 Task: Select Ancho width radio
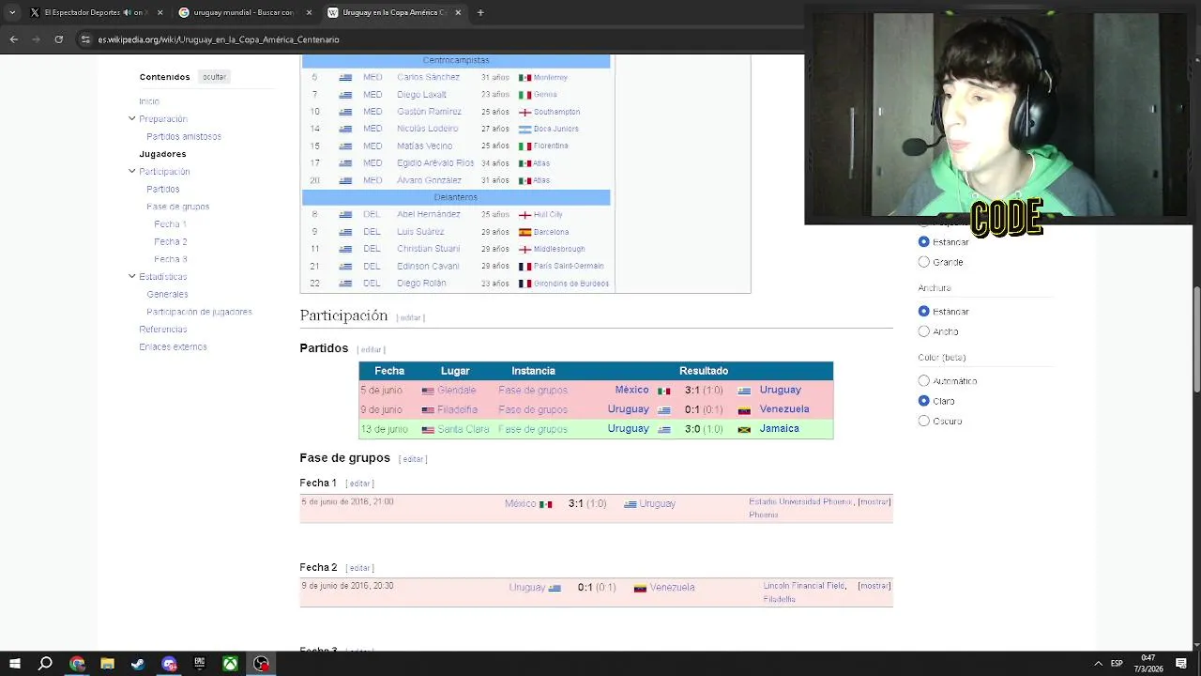pyautogui.click(x=923, y=331)
